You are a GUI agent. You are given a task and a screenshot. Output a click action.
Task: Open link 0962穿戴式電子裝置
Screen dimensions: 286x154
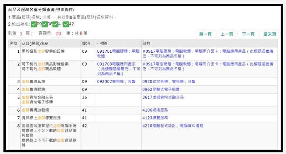[161, 89]
